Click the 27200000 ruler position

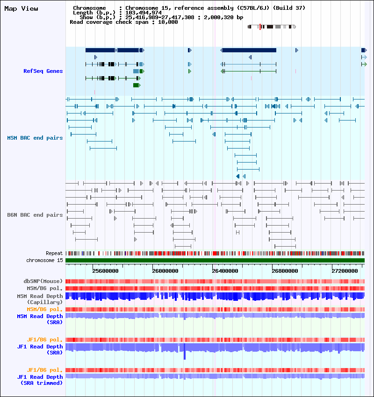(x=345, y=271)
